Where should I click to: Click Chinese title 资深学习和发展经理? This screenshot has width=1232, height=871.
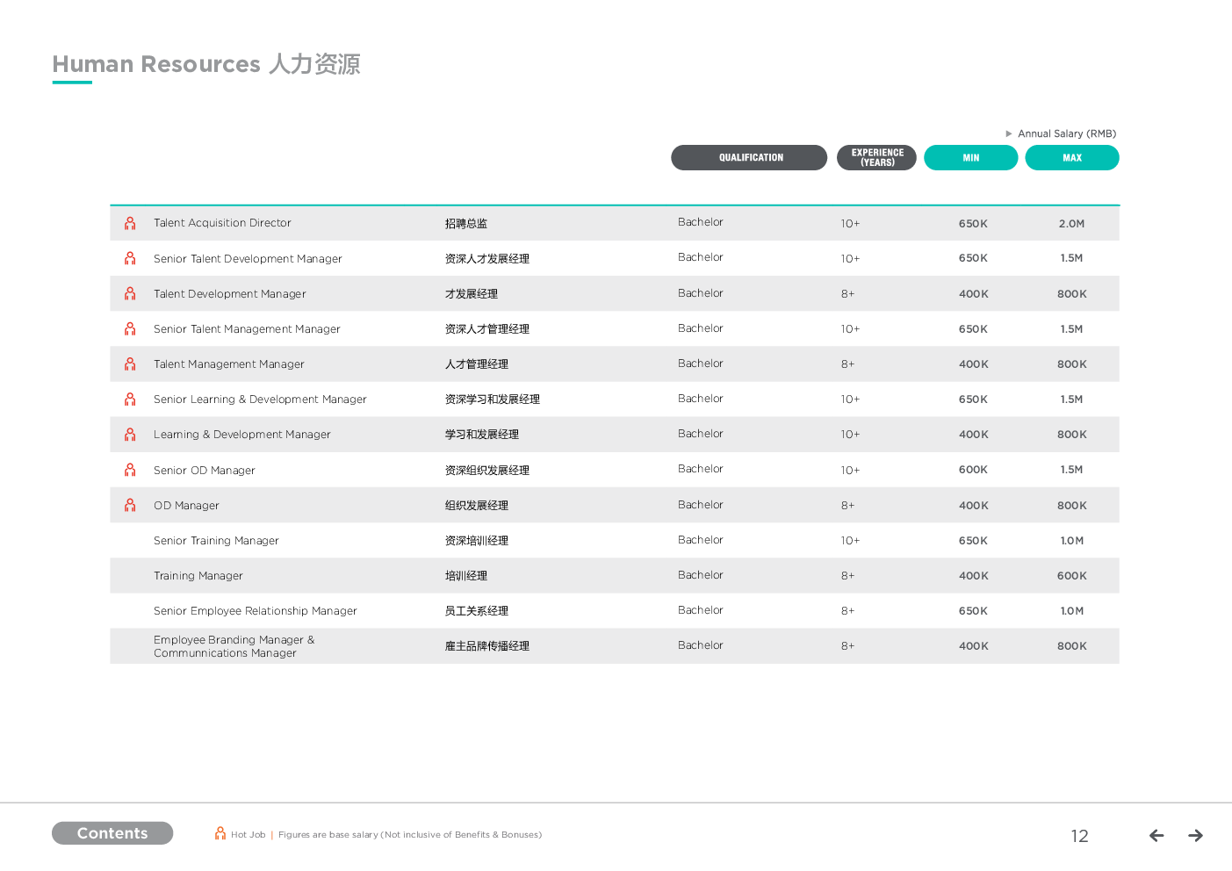(493, 400)
